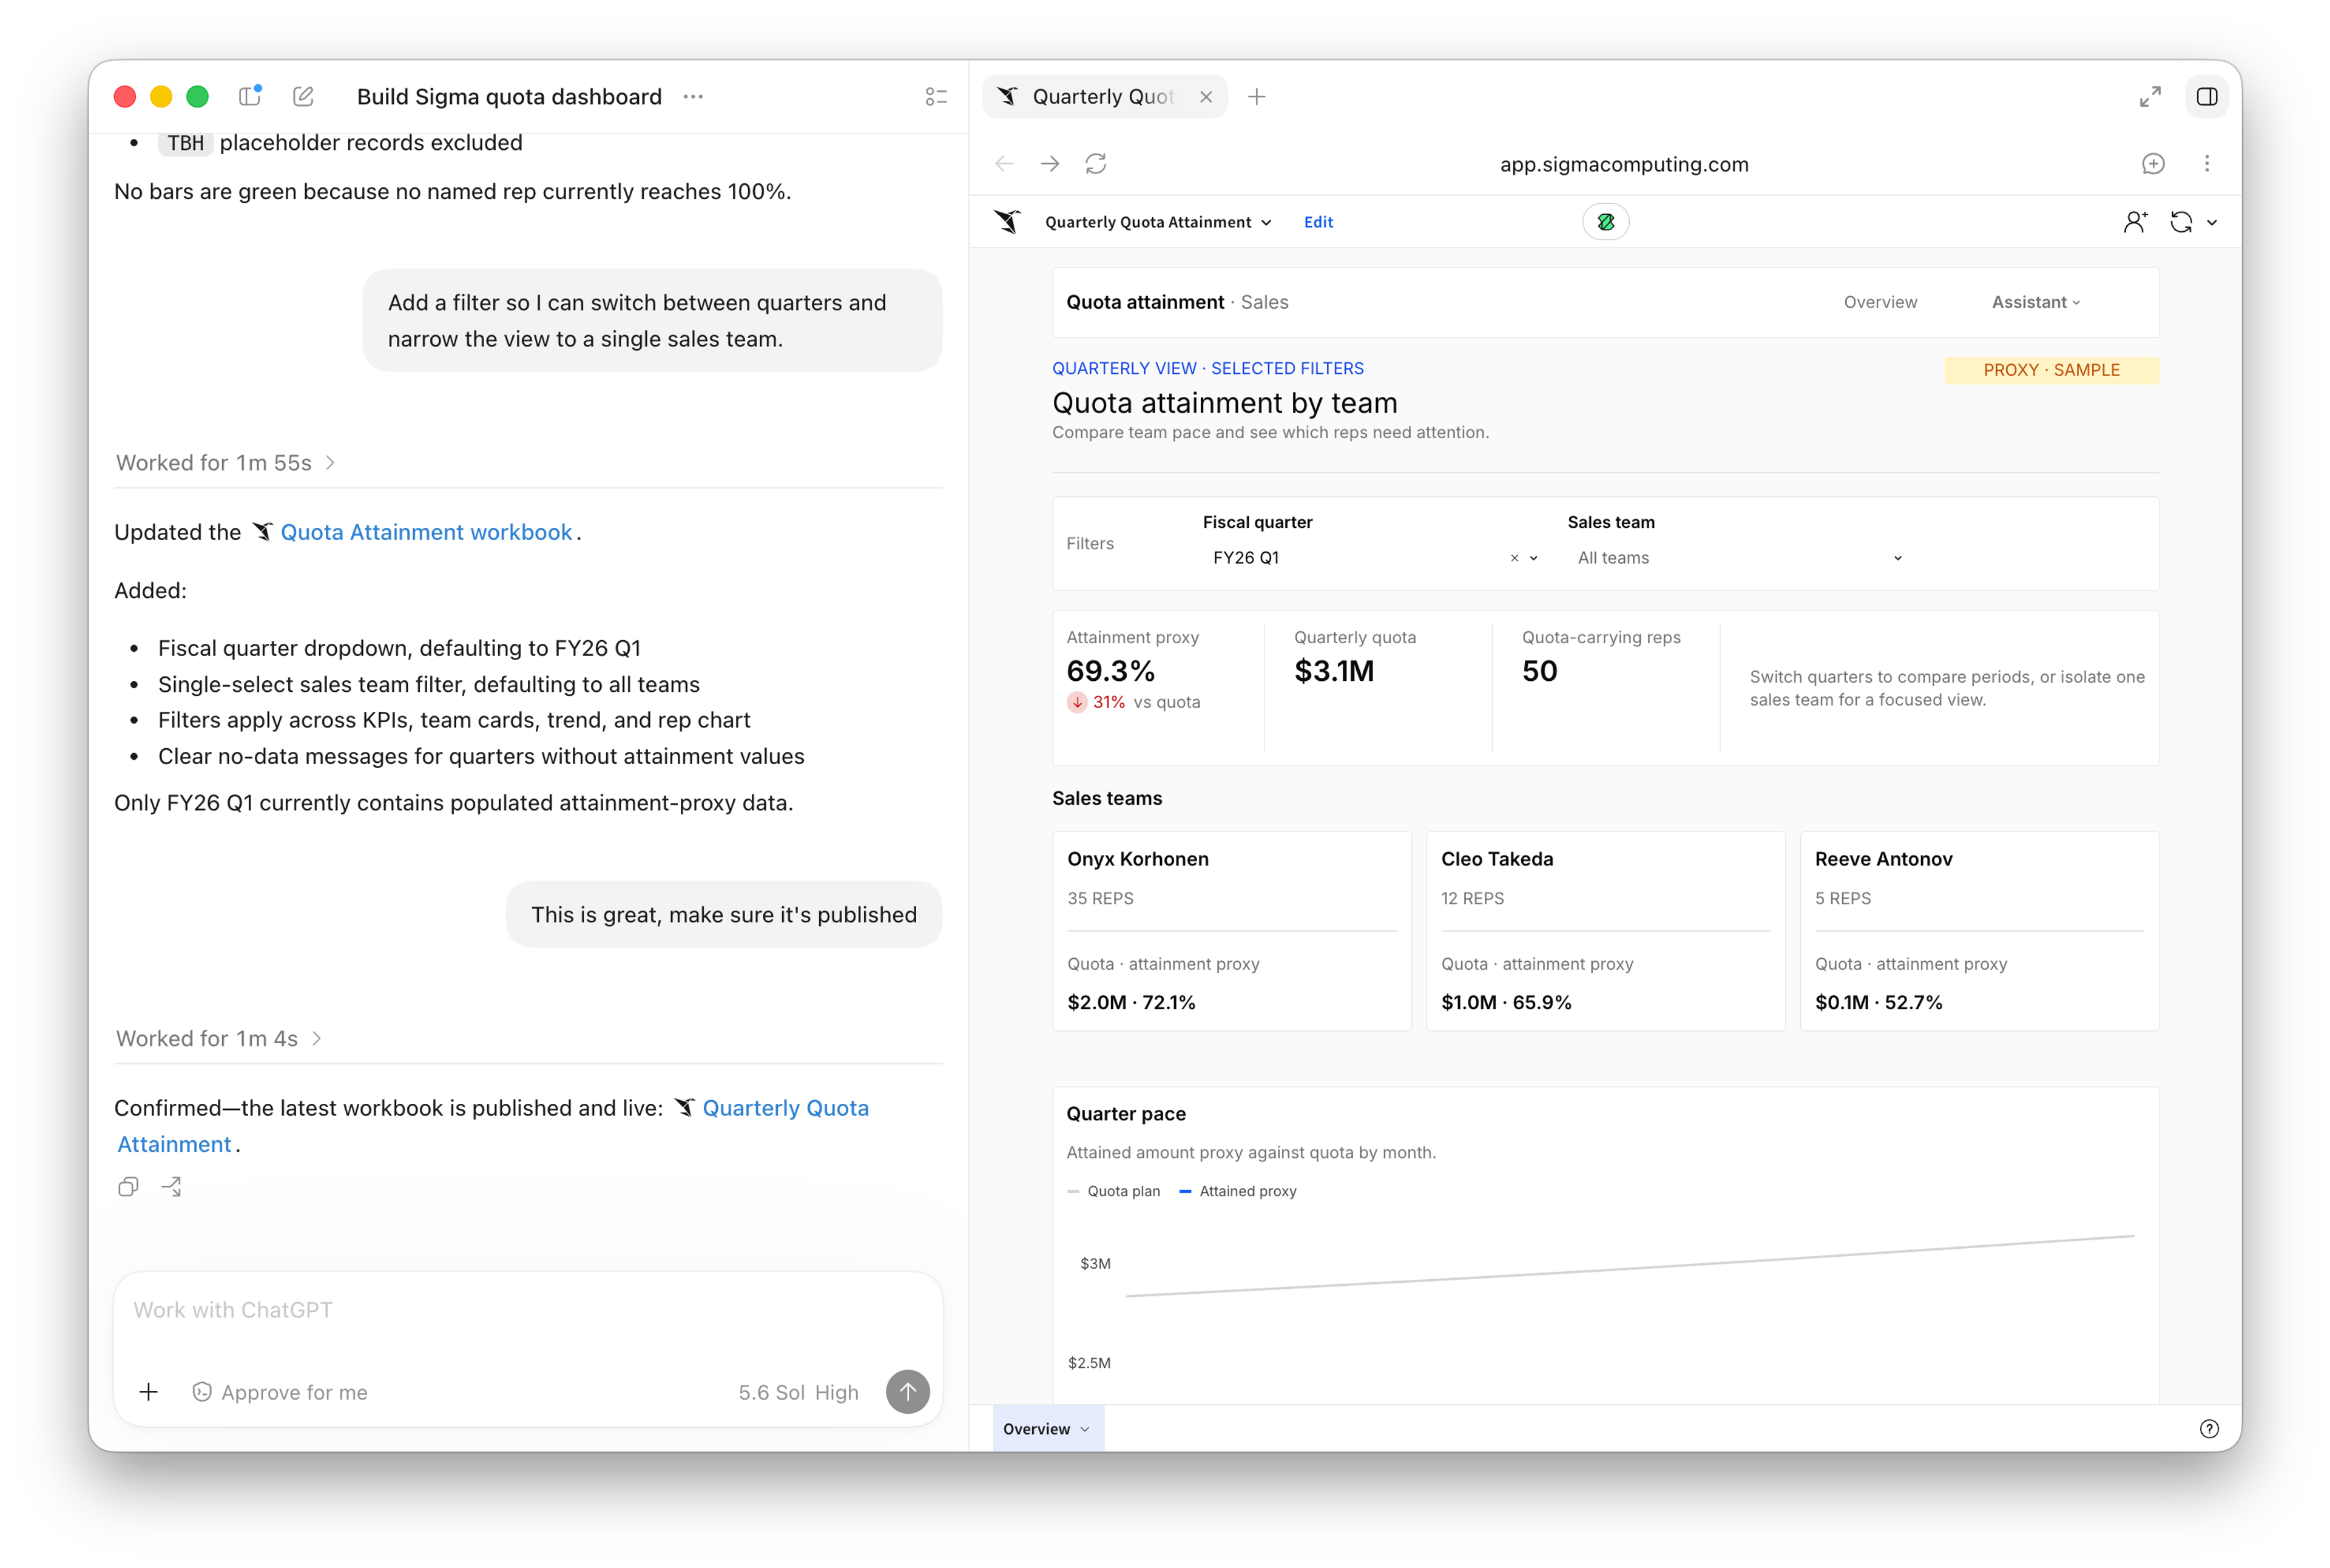Viewport: 2330px width, 1568px height.
Task: Click the Edit link in workbook header
Action: [1318, 222]
